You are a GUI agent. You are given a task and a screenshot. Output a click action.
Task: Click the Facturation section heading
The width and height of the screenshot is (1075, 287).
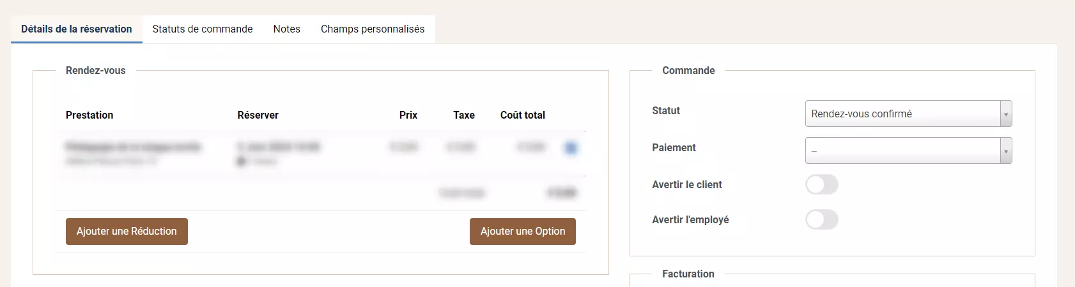tap(688, 274)
